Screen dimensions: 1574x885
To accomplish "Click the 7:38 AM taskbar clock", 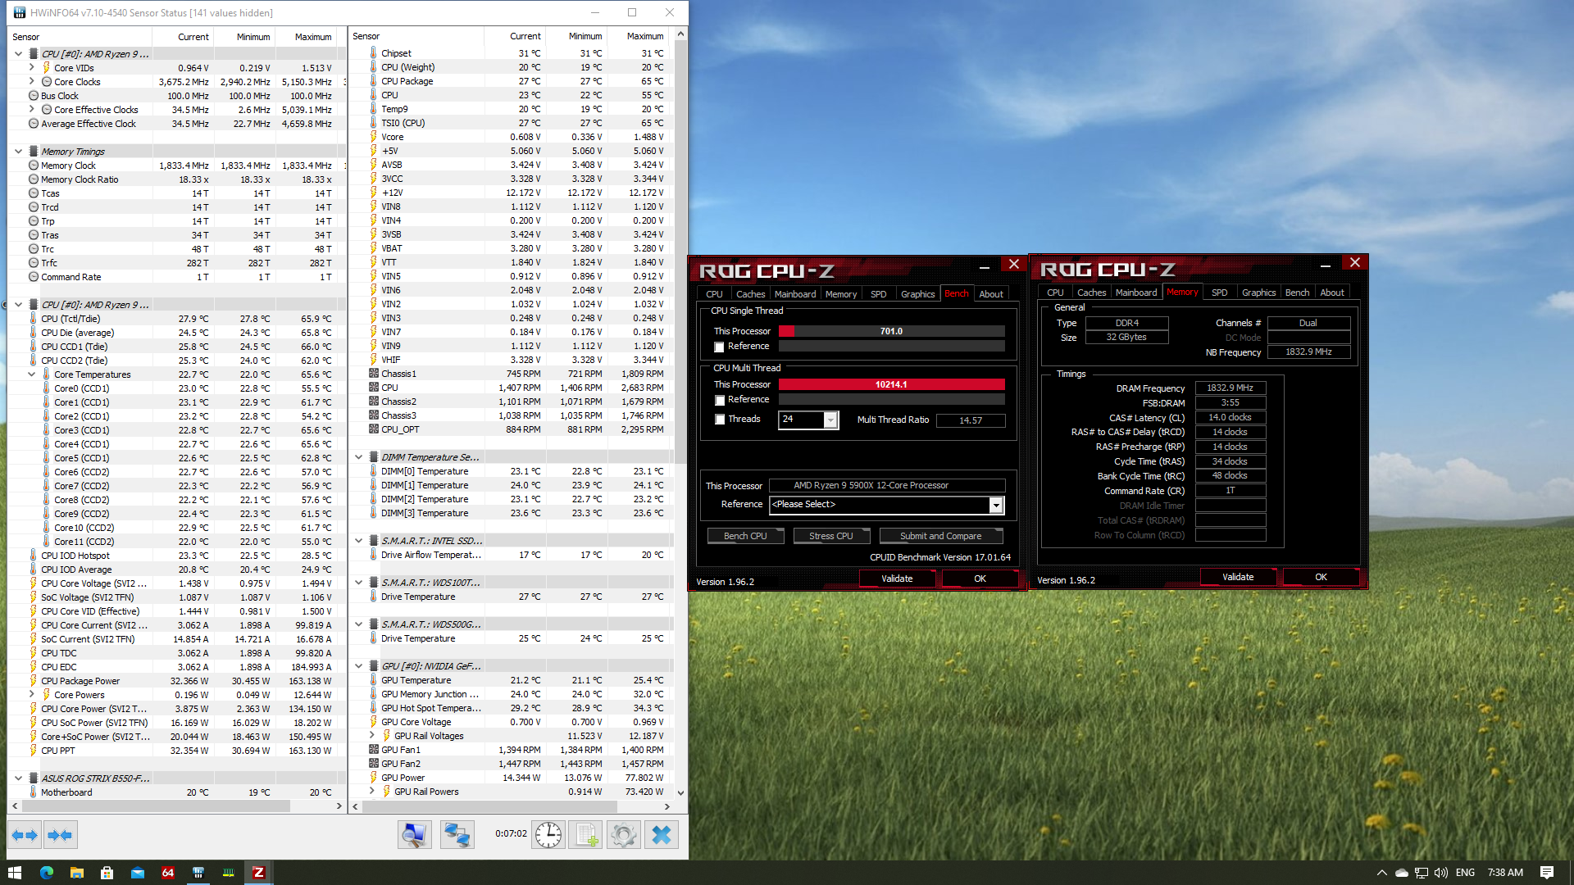I will pos(1505,873).
